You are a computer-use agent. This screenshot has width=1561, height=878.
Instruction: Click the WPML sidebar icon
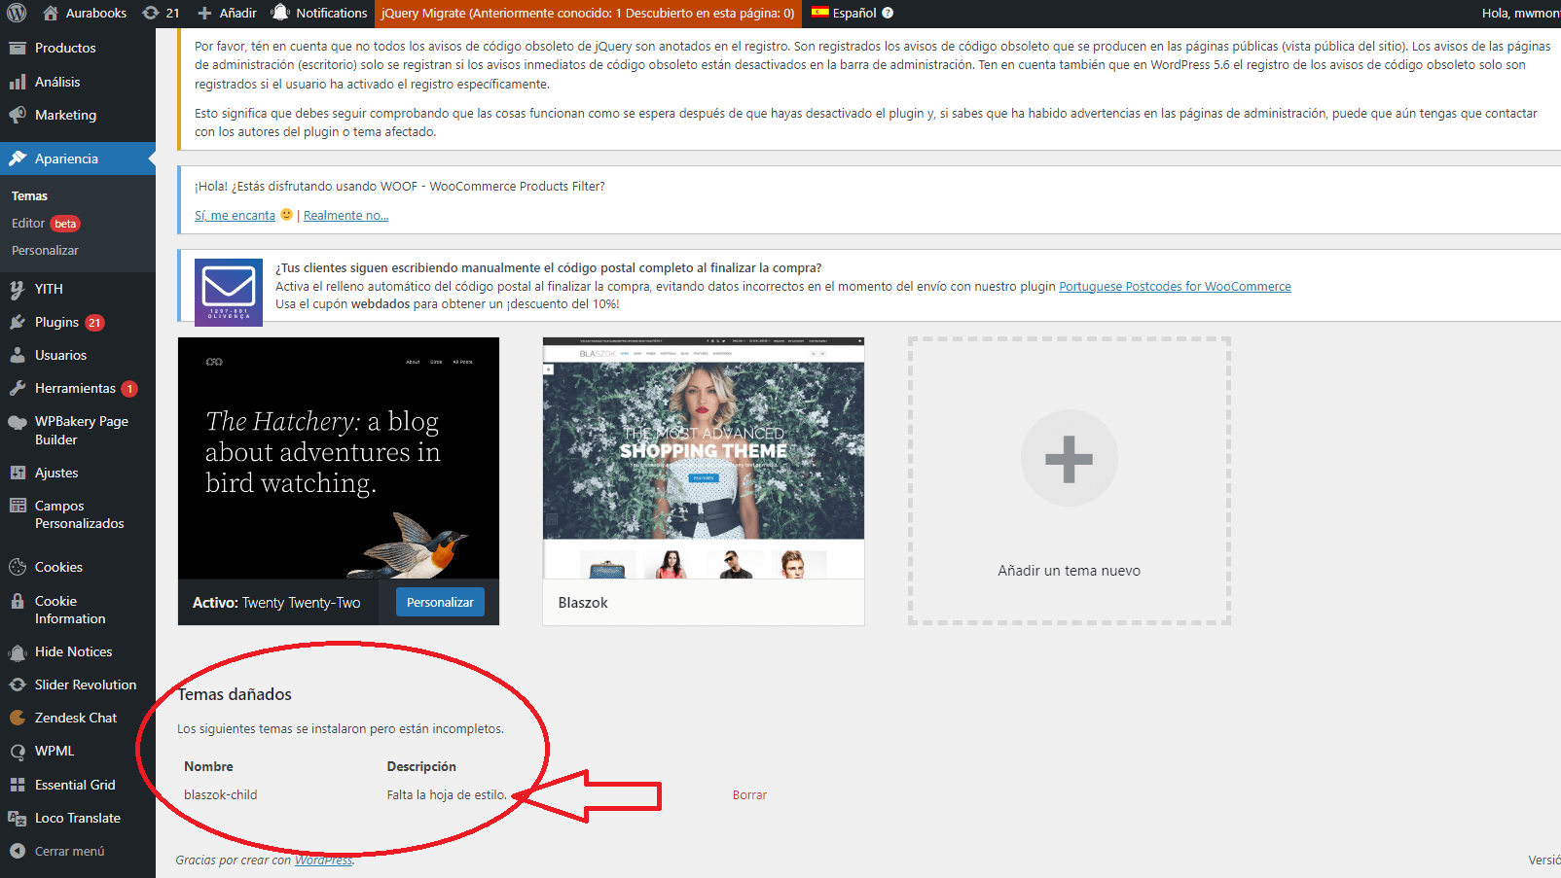(18, 751)
